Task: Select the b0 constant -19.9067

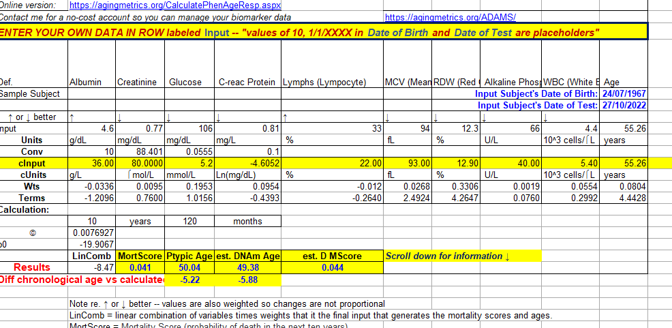Action: click(x=92, y=244)
